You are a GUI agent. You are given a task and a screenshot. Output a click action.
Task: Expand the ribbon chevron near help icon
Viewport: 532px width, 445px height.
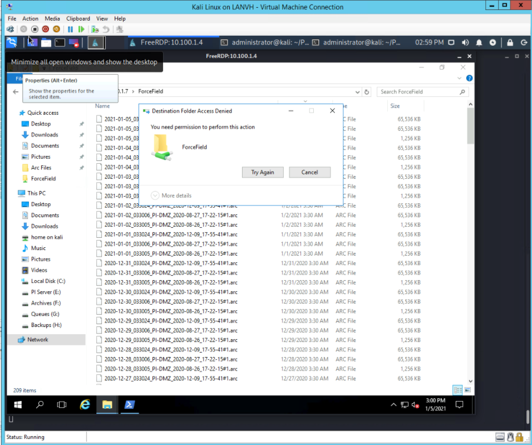point(460,78)
